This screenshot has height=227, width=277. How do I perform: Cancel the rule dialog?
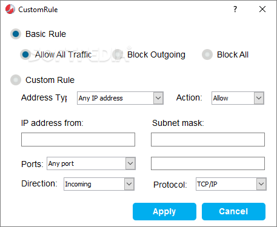233,211
